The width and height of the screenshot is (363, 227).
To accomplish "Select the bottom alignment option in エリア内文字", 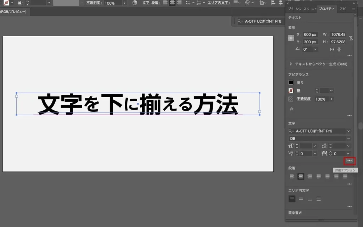I will pyautogui.click(x=309, y=199).
